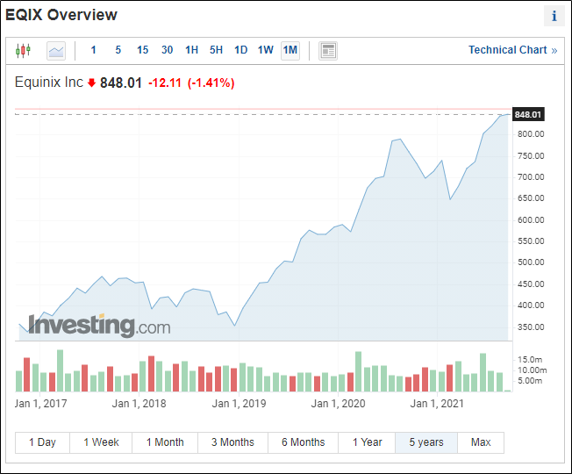Choose the 1D interval
The image size is (572, 474).
[x=240, y=50]
